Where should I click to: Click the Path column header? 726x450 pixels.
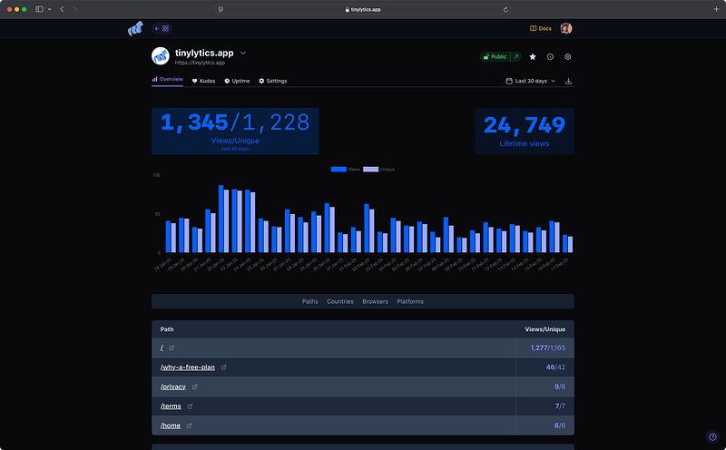pyautogui.click(x=167, y=329)
